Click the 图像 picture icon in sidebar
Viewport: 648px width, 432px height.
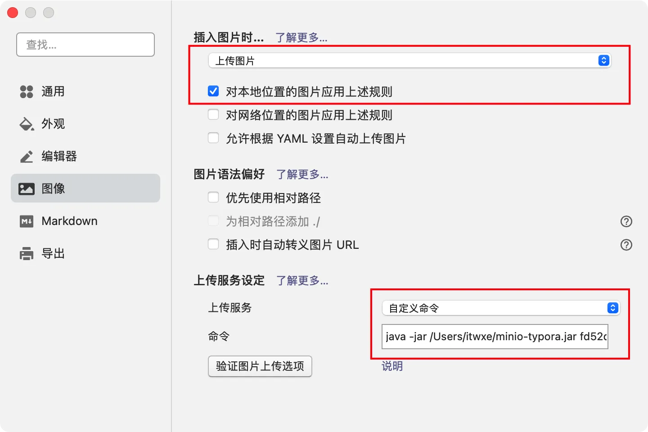27,189
